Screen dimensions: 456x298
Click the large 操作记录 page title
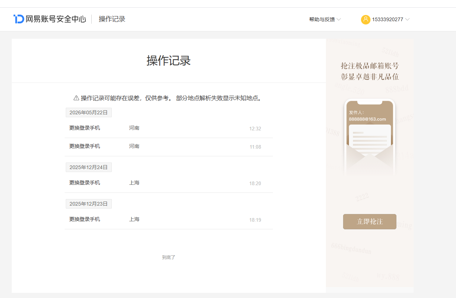tap(168, 61)
